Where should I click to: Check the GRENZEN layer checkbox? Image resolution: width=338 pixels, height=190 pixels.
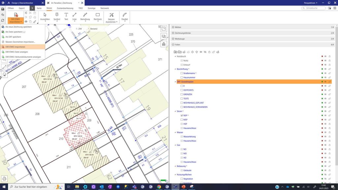pos(182,94)
